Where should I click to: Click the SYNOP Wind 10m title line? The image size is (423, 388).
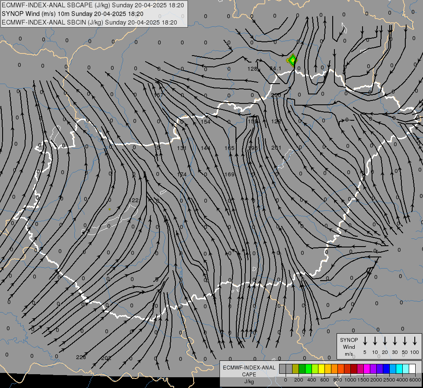[72, 14]
